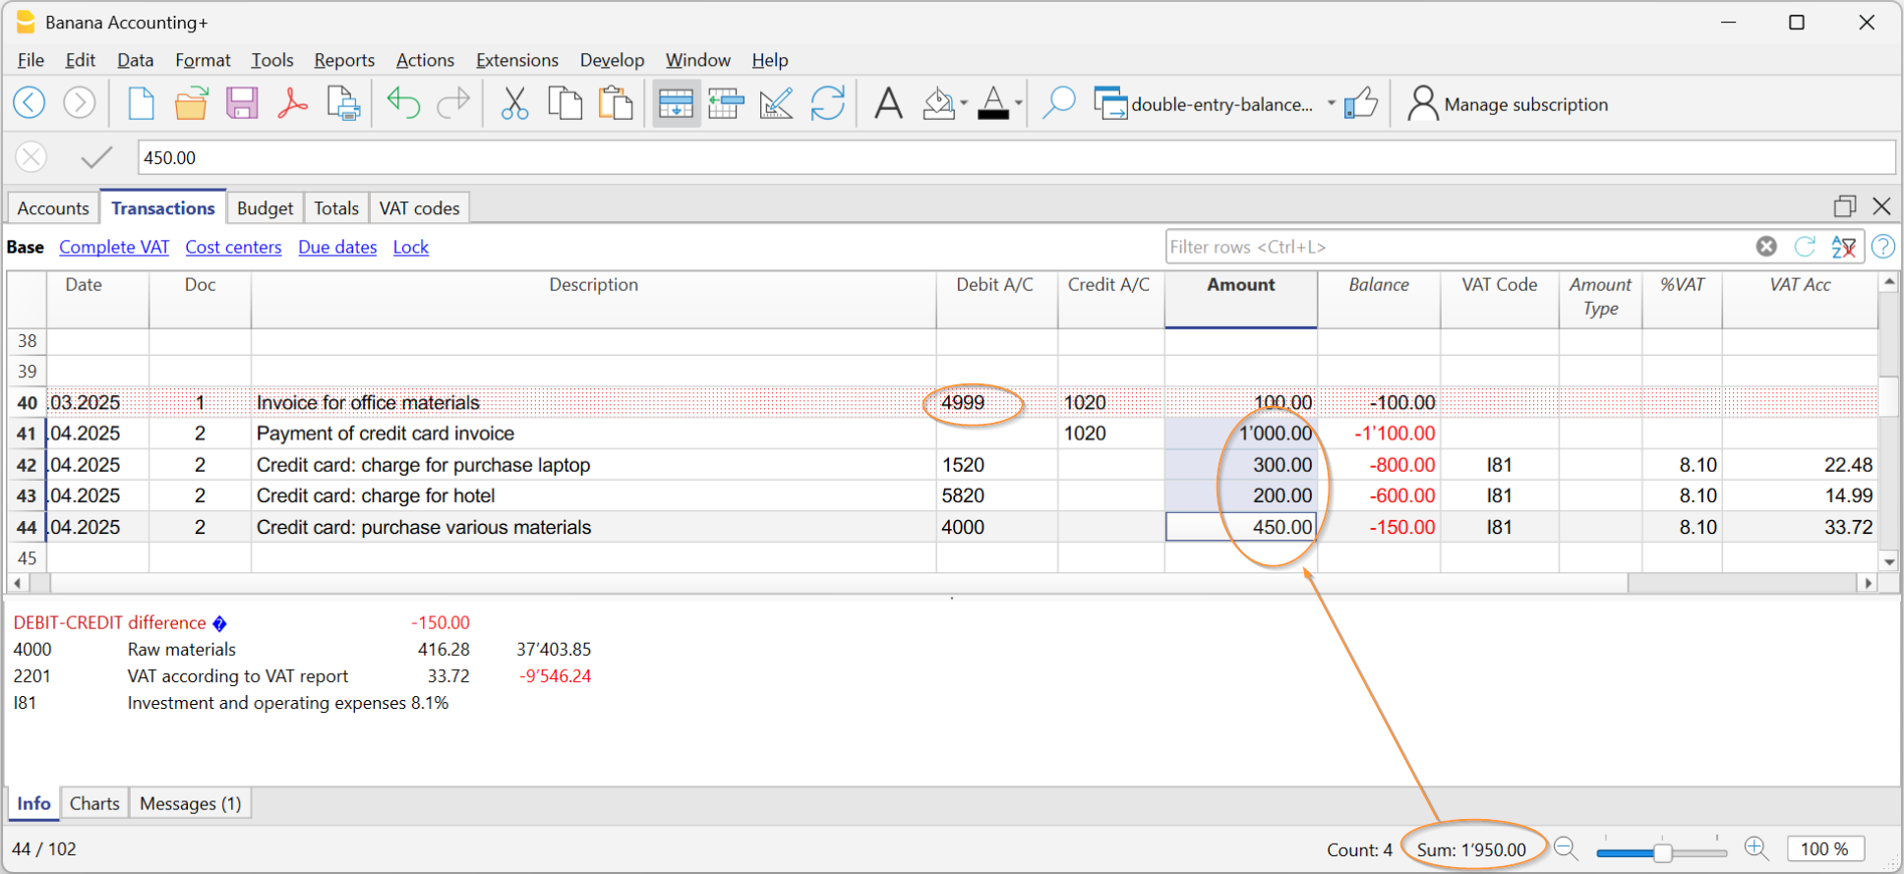Switch to the VAT codes tab
Viewport: 1904px width, 874px height.
click(x=419, y=208)
